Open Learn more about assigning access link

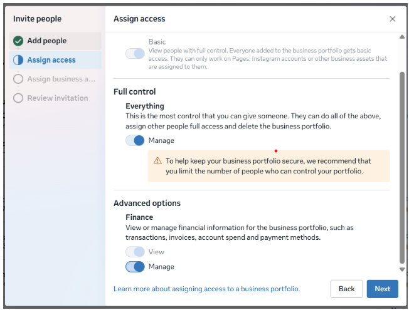click(x=206, y=289)
